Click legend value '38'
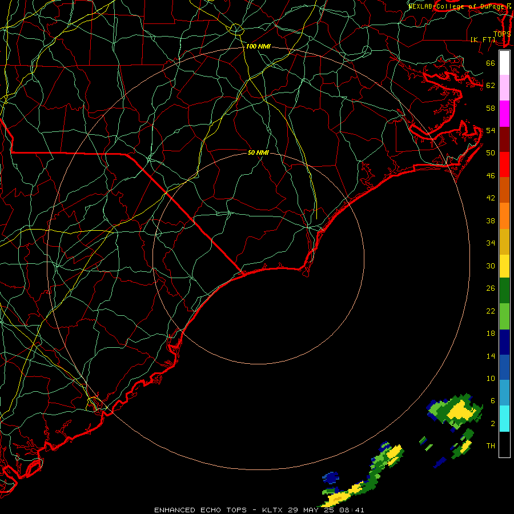Screen dimensions: 514x514 [491, 220]
